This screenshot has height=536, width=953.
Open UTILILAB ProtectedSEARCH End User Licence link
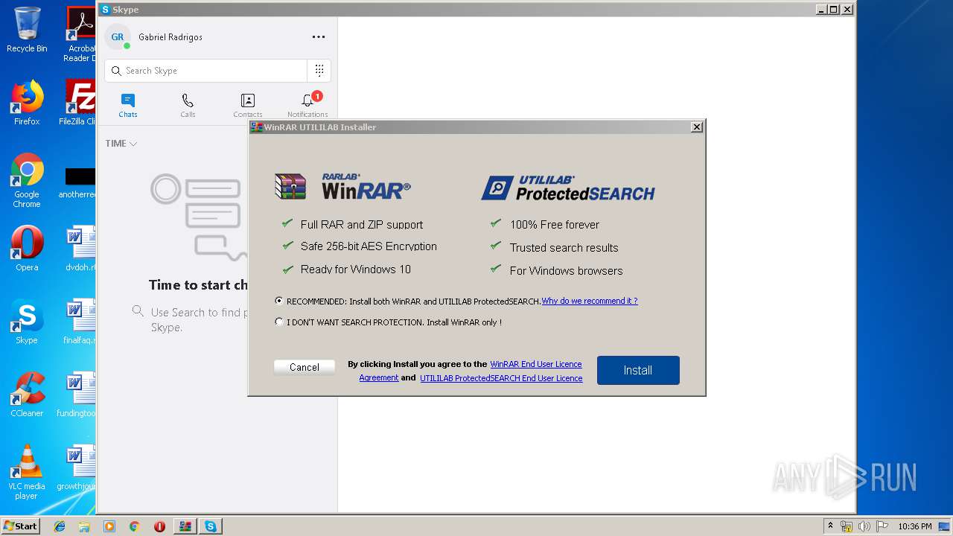501,378
